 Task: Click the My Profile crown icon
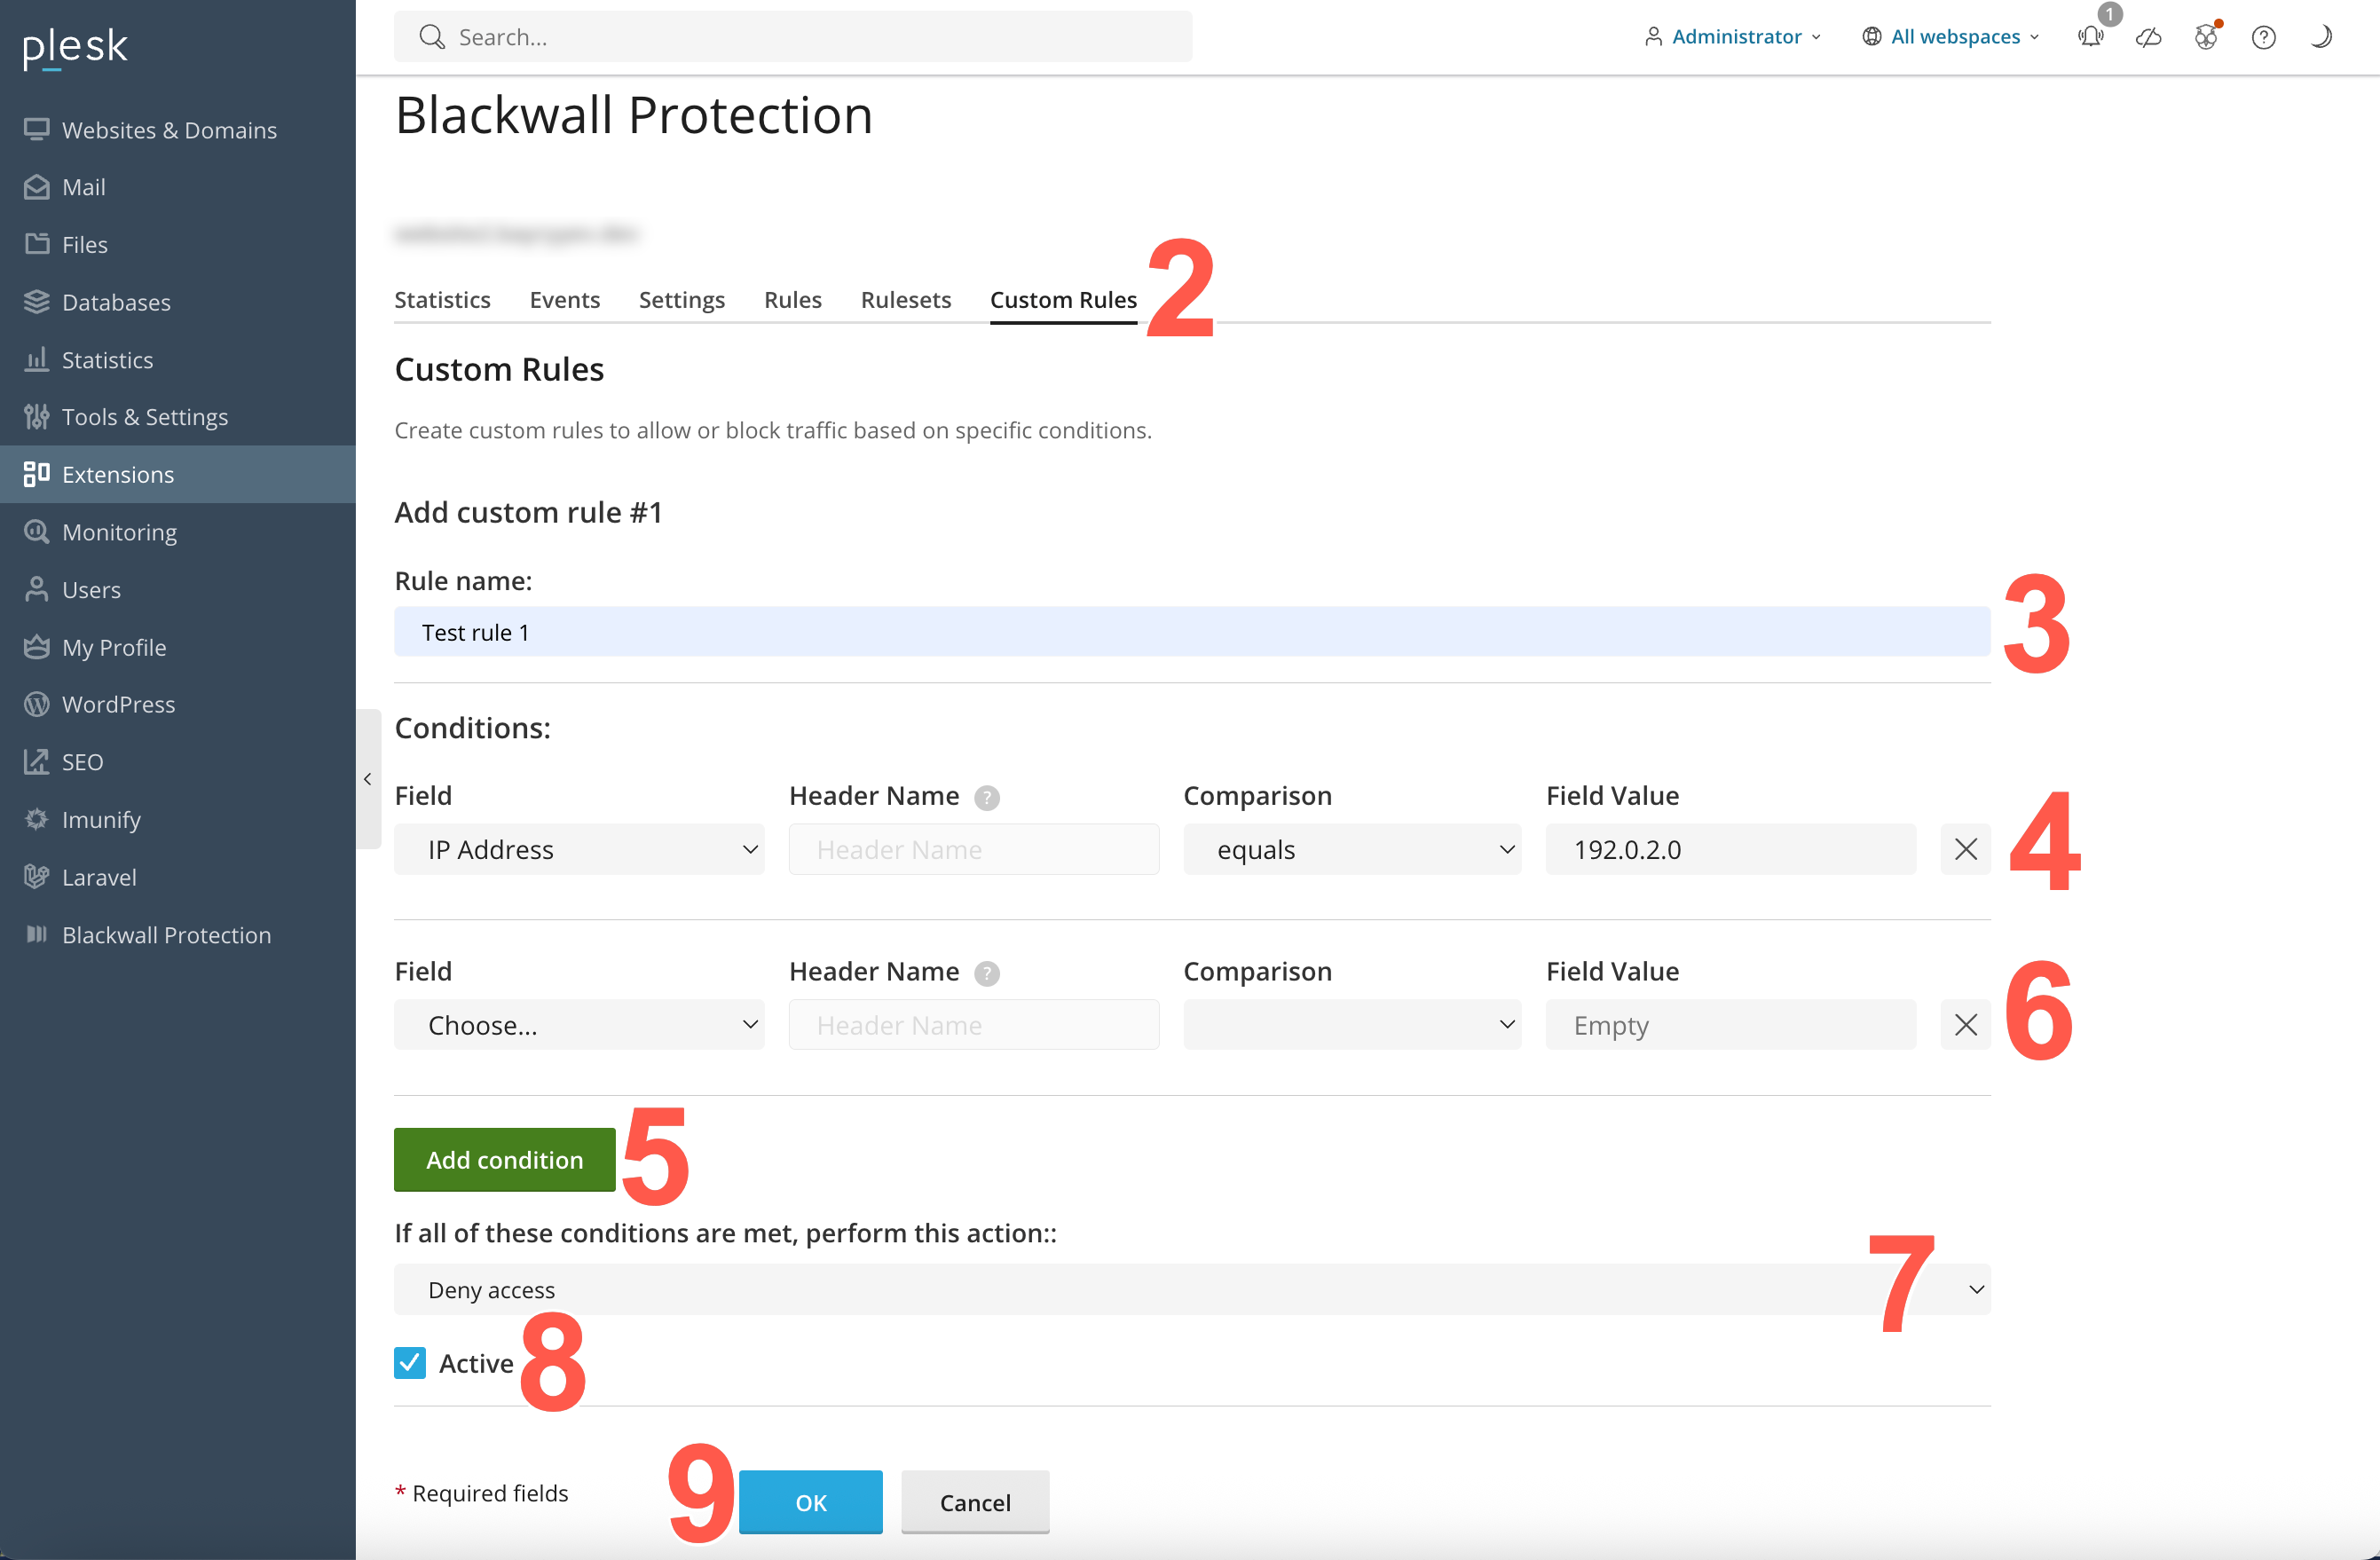pyautogui.click(x=37, y=647)
